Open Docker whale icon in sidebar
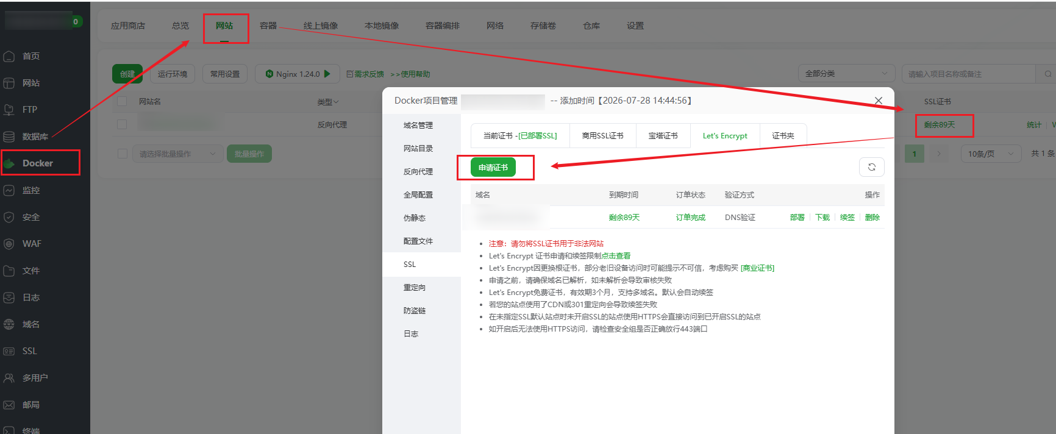 [x=9, y=163]
